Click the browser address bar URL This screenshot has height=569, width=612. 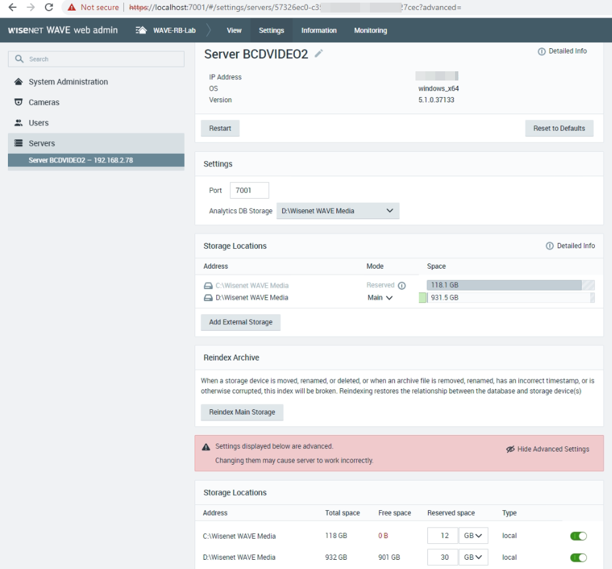click(x=295, y=7)
